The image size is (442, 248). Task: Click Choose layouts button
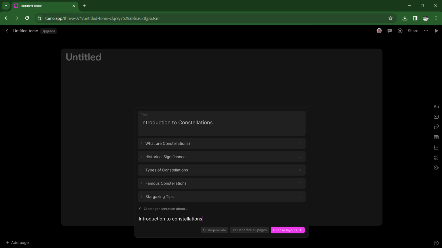(x=287, y=230)
